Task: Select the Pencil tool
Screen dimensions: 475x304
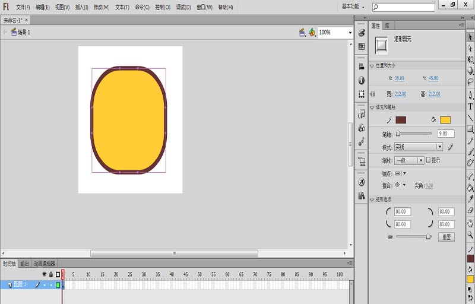Action: 470,140
